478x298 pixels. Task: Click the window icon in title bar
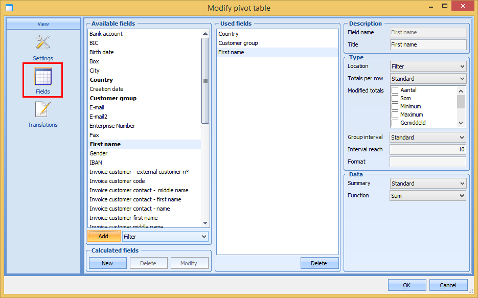pyautogui.click(x=9, y=8)
